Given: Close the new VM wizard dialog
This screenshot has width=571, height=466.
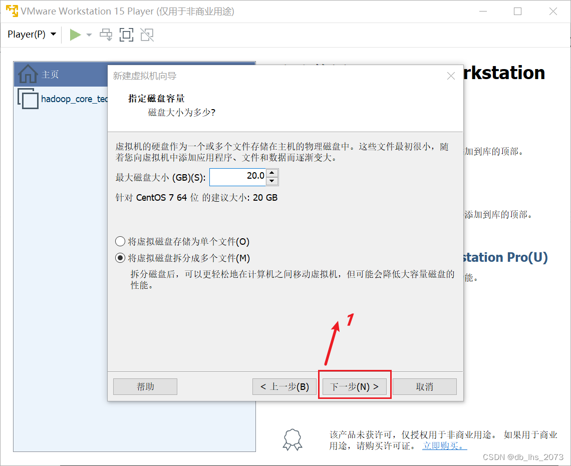Looking at the screenshot, I should tap(451, 76).
